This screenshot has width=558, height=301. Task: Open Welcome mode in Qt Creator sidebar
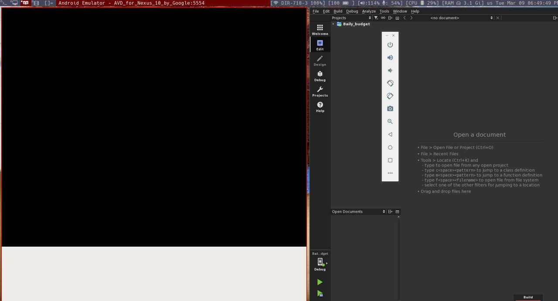pos(320,30)
